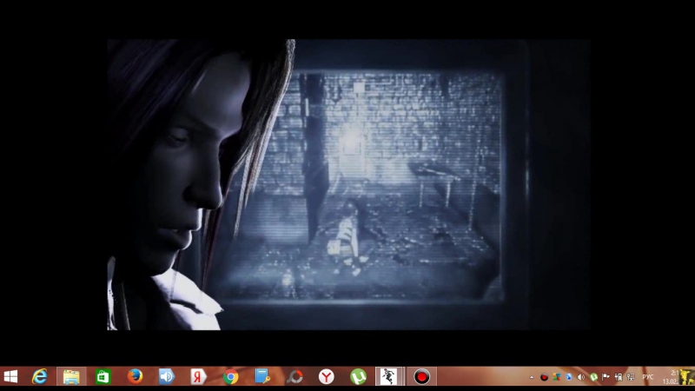This screenshot has width=695, height=391.
Task: Click the red recorder tray icon
Action: click(544, 378)
